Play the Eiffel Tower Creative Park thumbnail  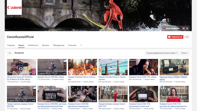click(113, 67)
